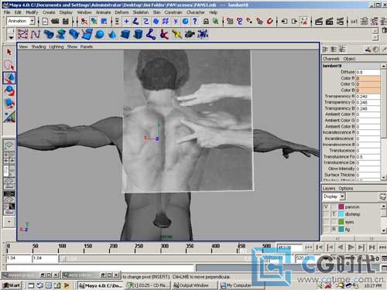Go to start of playback range

(x=309, y=247)
